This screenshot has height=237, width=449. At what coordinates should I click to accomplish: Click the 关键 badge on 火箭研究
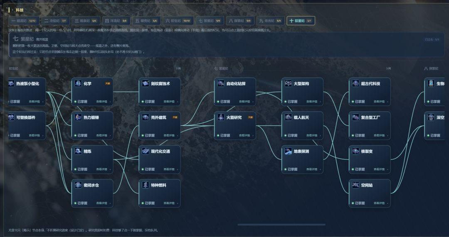click(x=250, y=117)
